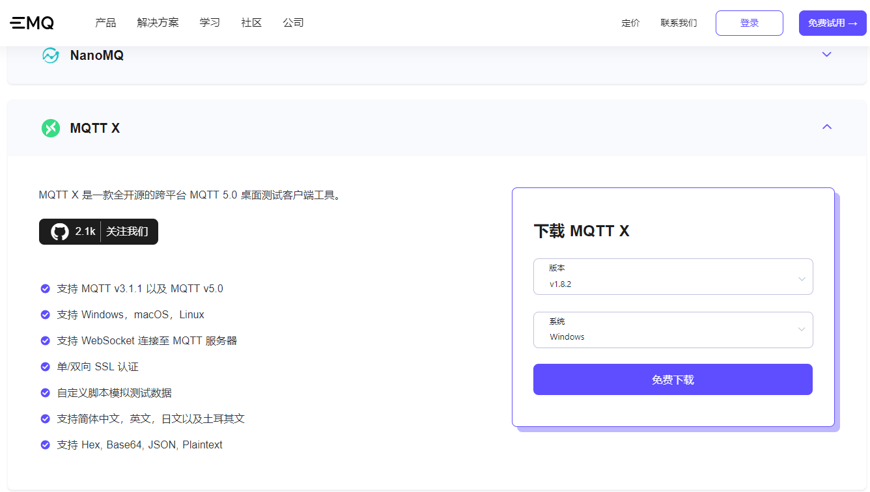
Task: Open the 产品 menu
Action: coord(105,23)
